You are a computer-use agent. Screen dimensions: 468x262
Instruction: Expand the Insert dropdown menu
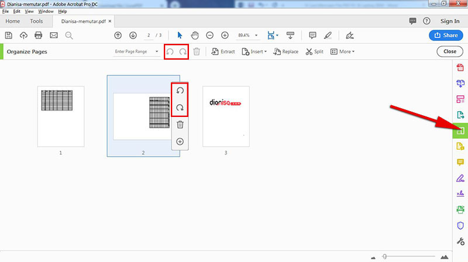[x=254, y=51]
